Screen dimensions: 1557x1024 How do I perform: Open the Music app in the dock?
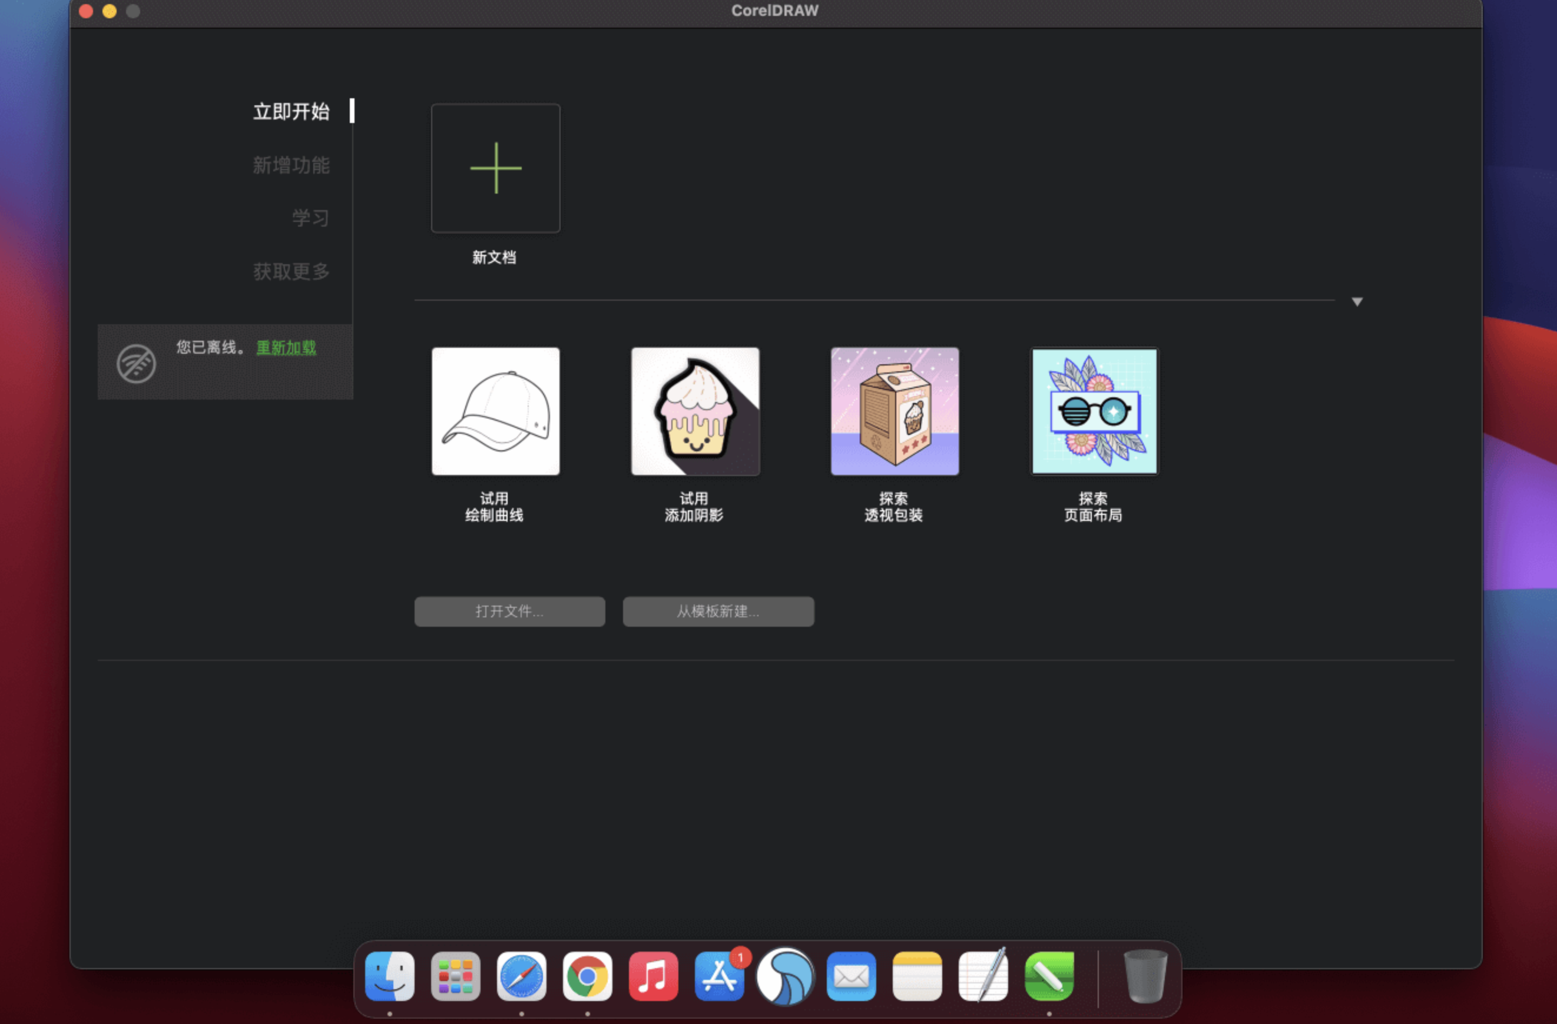coord(653,976)
